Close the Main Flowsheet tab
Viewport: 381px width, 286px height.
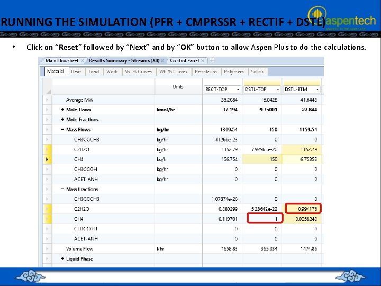pos(83,60)
